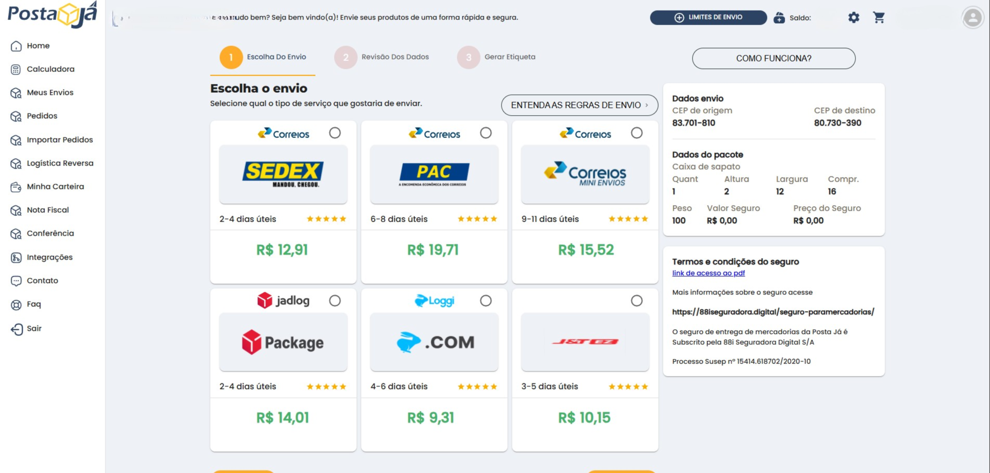This screenshot has height=473, width=990.
Task: Click the SEDEX price R$ 12,91
Action: pyautogui.click(x=282, y=250)
